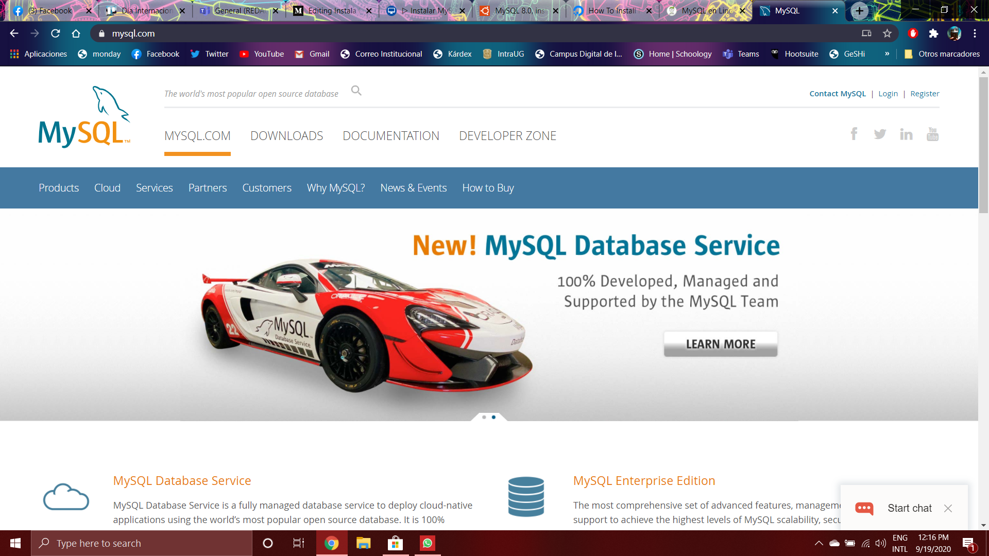989x556 pixels.
Task: Click the Windows search box
Action: [x=139, y=543]
